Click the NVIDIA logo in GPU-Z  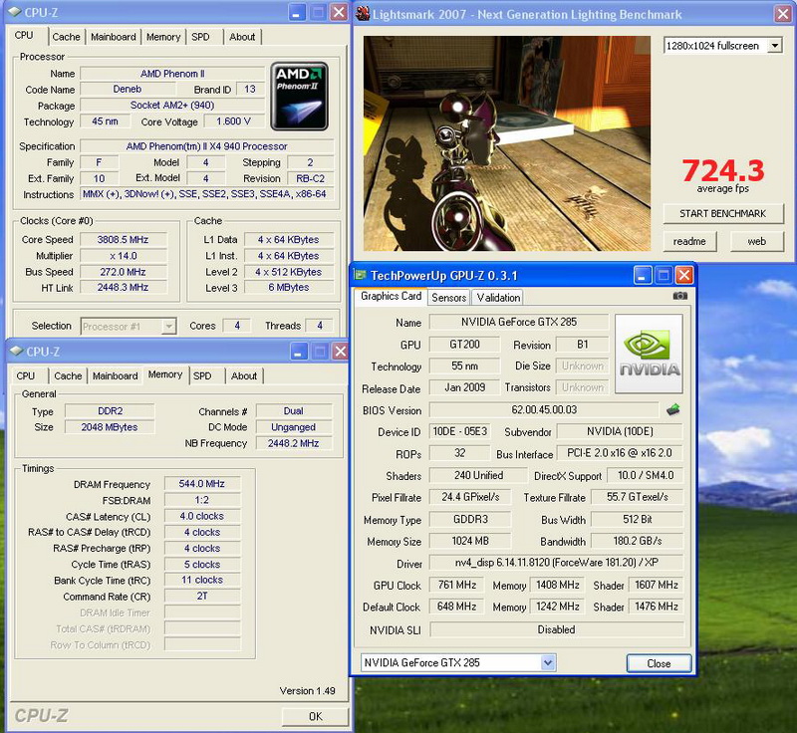649,354
